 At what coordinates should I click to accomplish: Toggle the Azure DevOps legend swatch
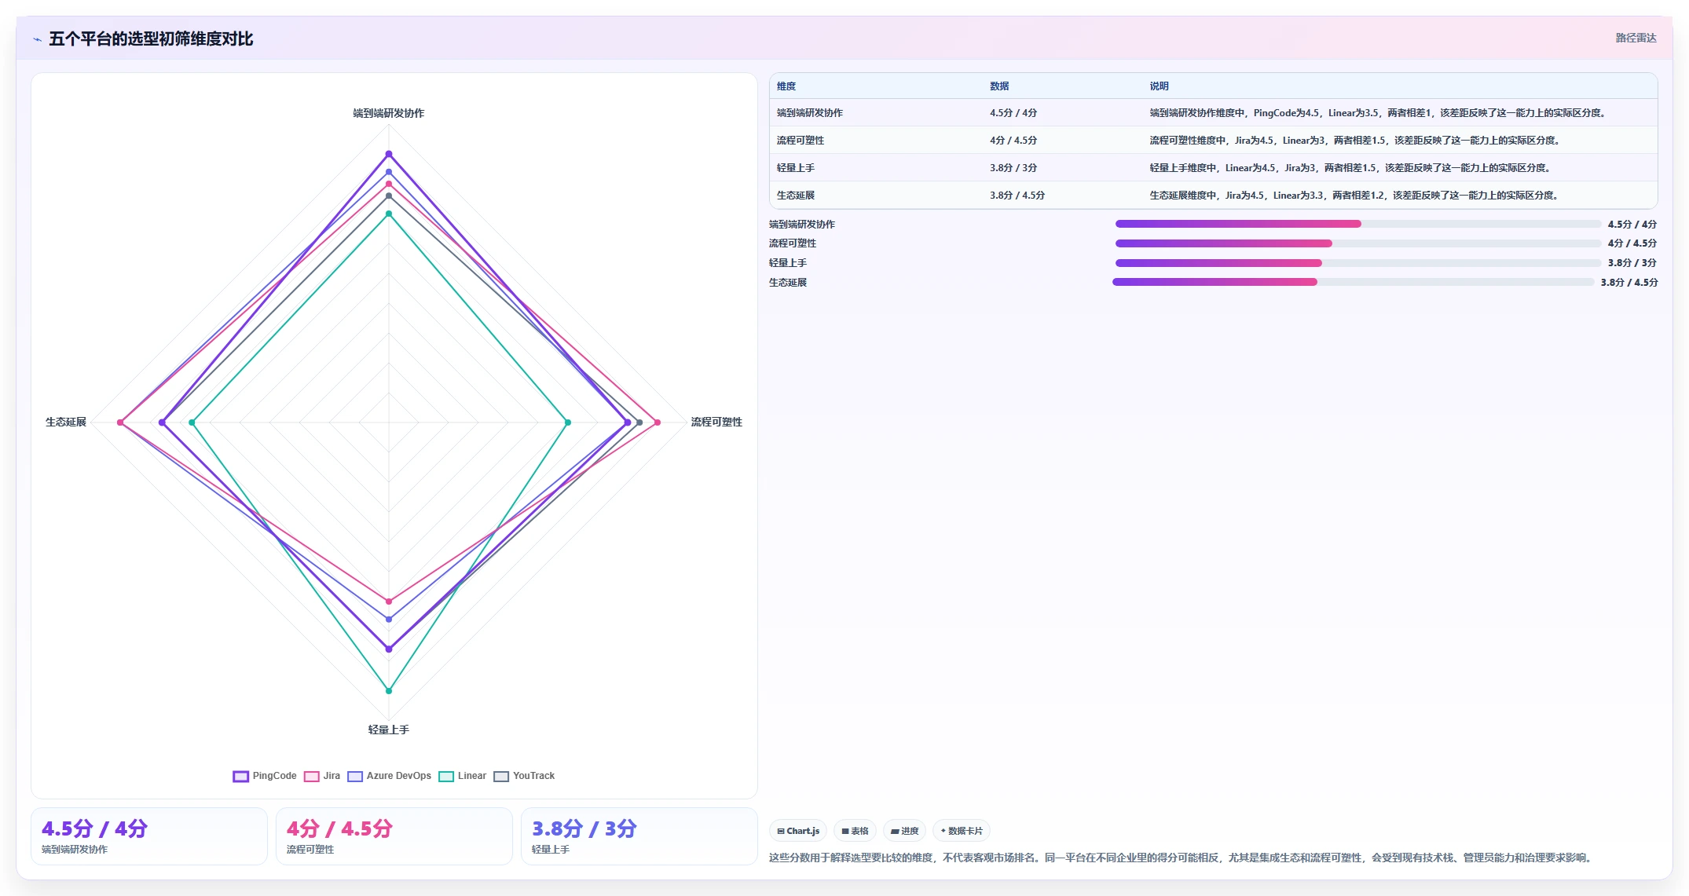(355, 776)
